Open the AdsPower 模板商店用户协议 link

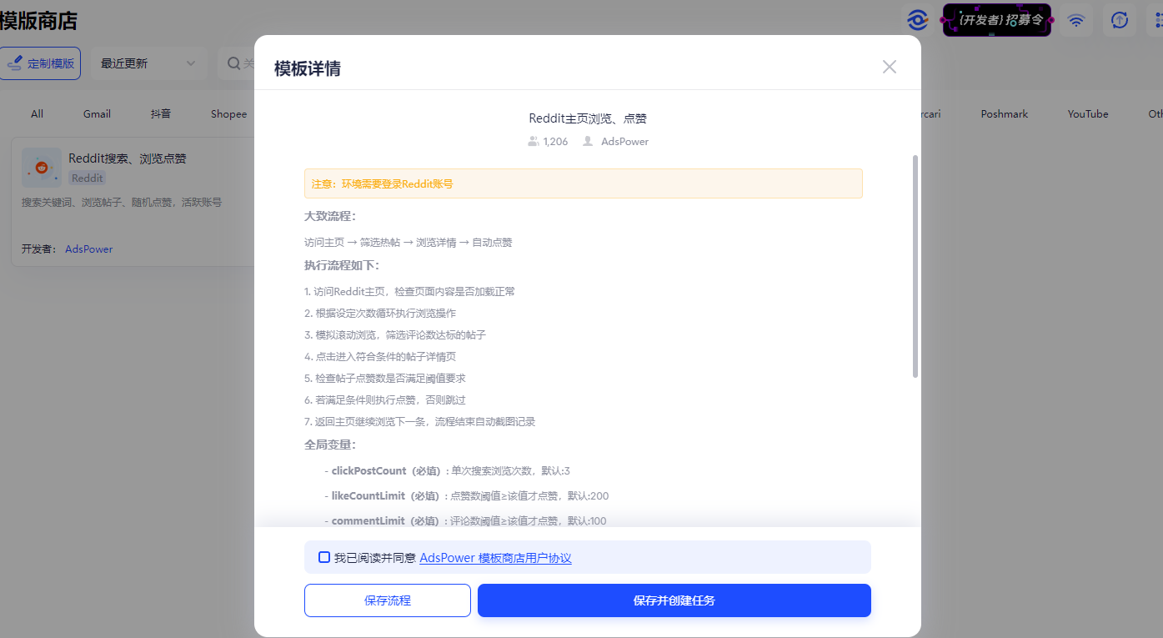495,558
